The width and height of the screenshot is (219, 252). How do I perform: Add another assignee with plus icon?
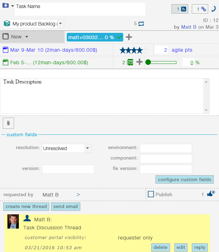[129, 37]
